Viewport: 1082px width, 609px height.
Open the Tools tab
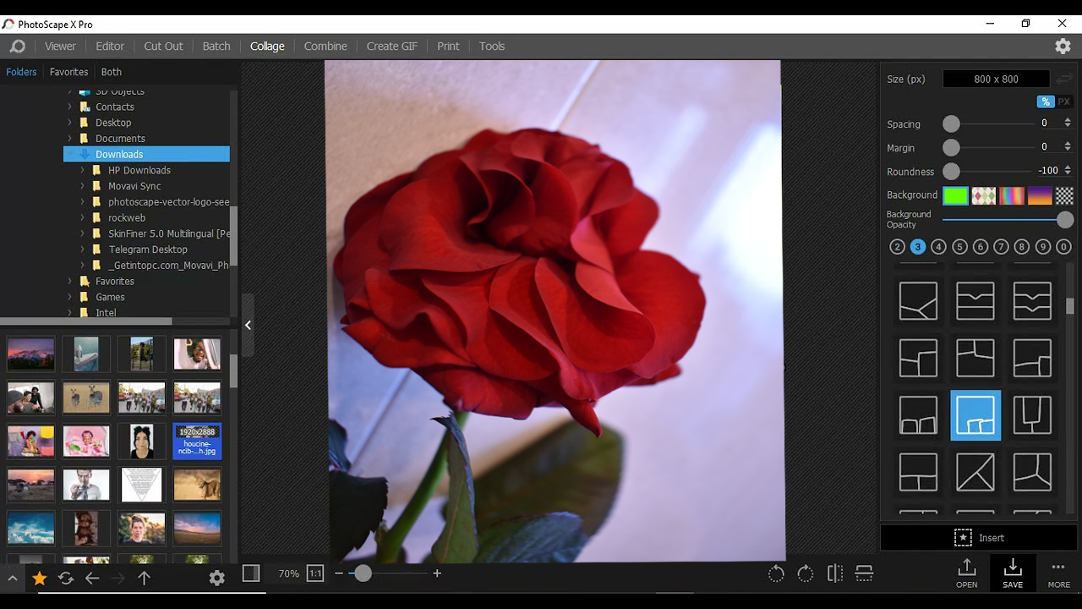click(492, 47)
